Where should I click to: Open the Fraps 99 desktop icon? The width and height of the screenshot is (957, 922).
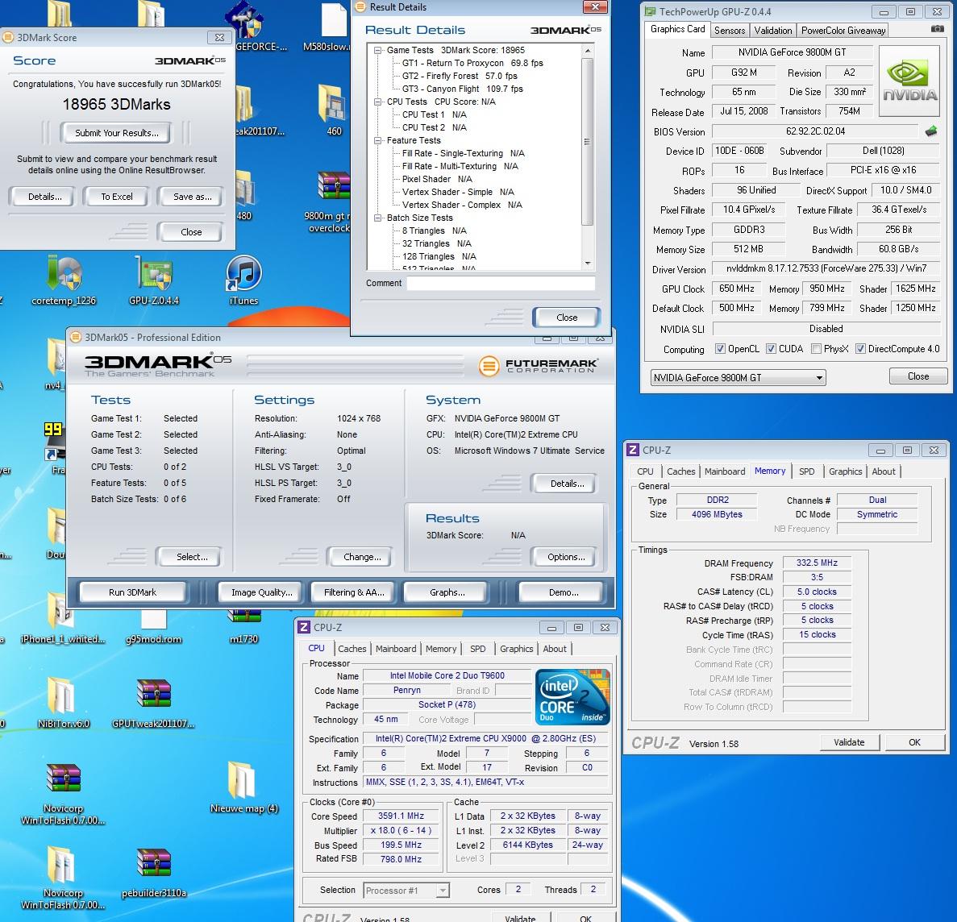click(54, 447)
